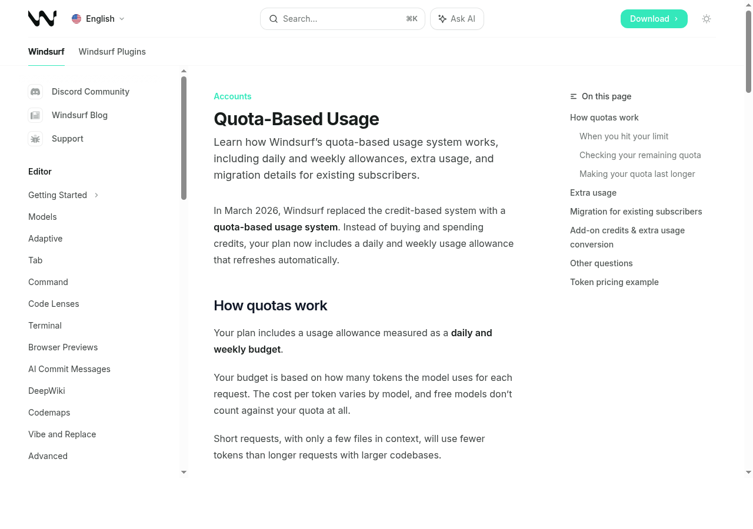Open the Discord Community link
Image resolution: width=753 pixels, height=529 pixels.
[x=91, y=92]
